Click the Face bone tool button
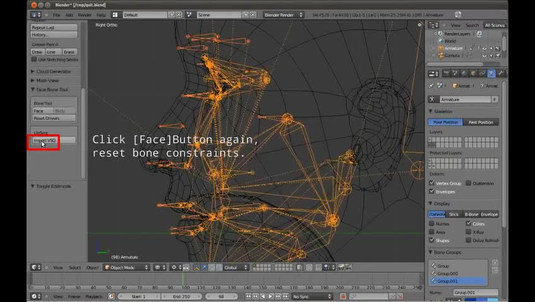The image size is (535, 302). [43, 111]
